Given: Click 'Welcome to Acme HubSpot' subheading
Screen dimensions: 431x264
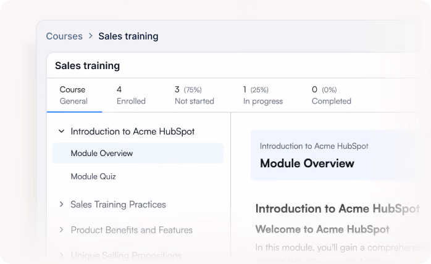Looking at the screenshot, I should [x=322, y=229].
